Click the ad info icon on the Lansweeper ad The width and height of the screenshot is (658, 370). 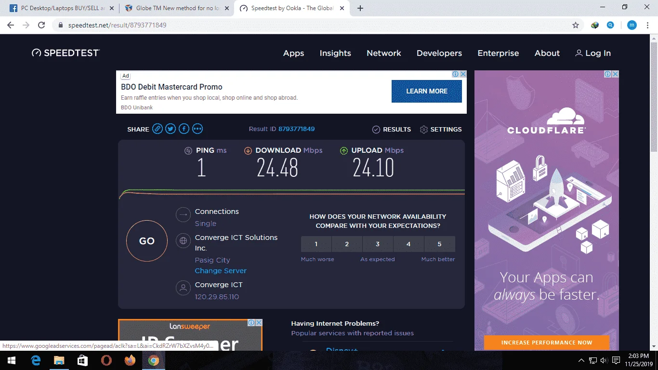251,323
